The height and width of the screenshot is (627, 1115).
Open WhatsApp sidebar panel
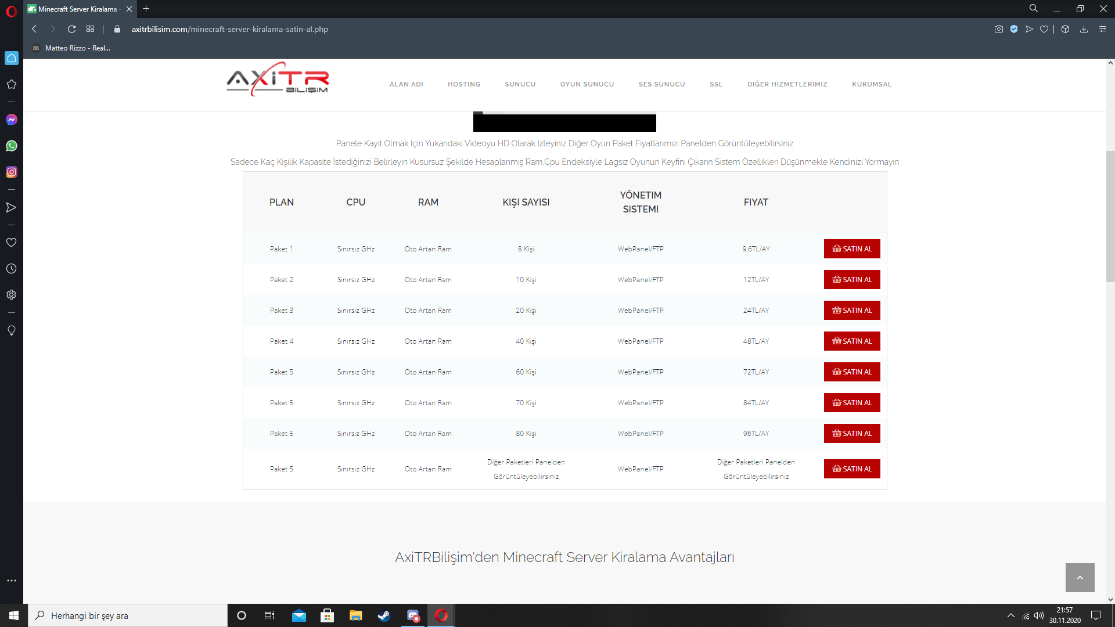click(12, 146)
